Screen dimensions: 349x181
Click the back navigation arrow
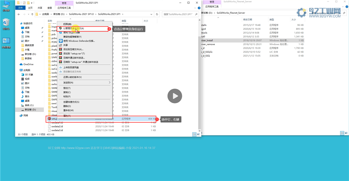point(19,14)
